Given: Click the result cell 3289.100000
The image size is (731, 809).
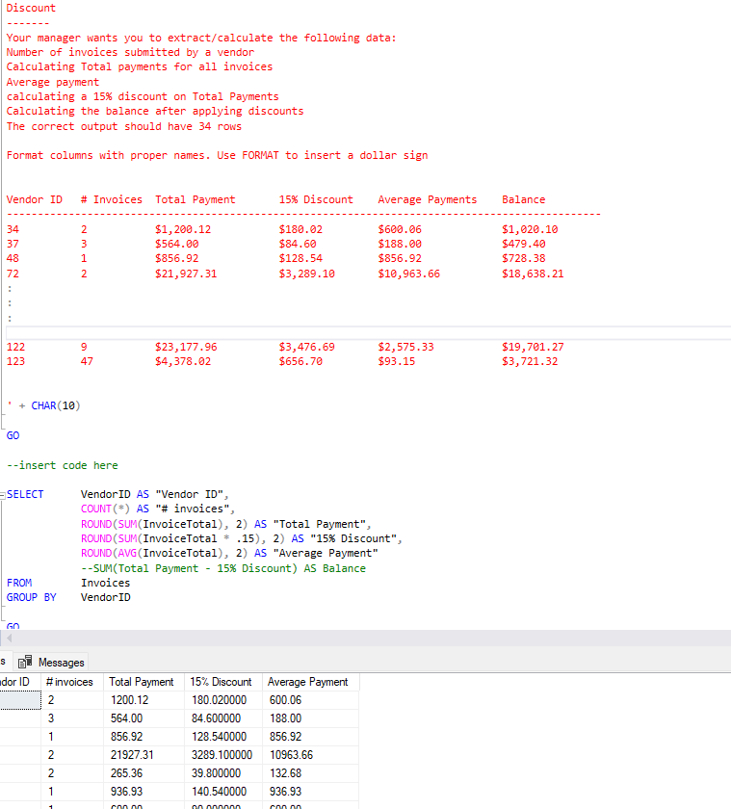Looking at the screenshot, I should point(223,755).
